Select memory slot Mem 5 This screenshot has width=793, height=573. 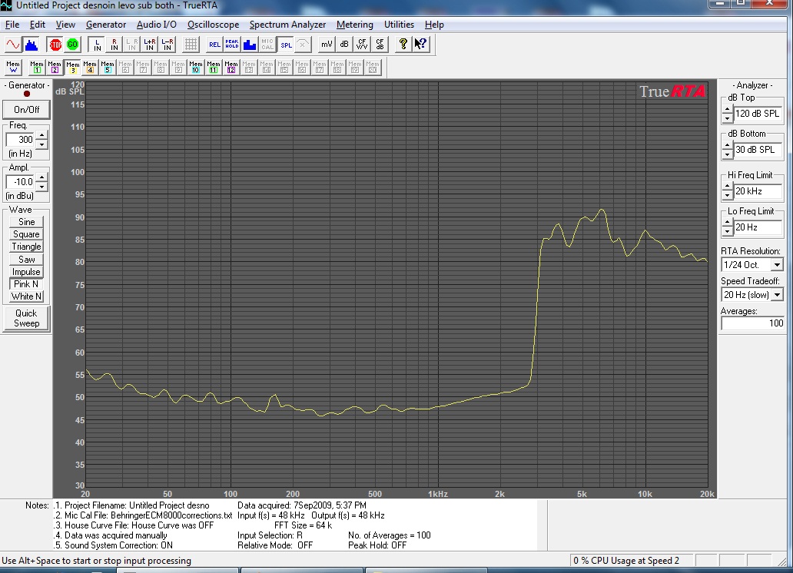point(108,67)
